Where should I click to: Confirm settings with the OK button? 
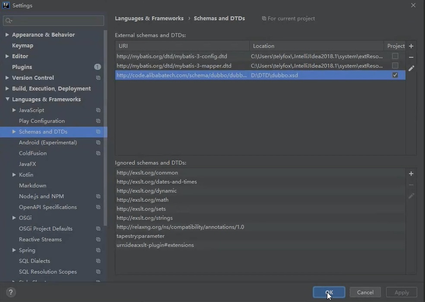pyautogui.click(x=329, y=292)
